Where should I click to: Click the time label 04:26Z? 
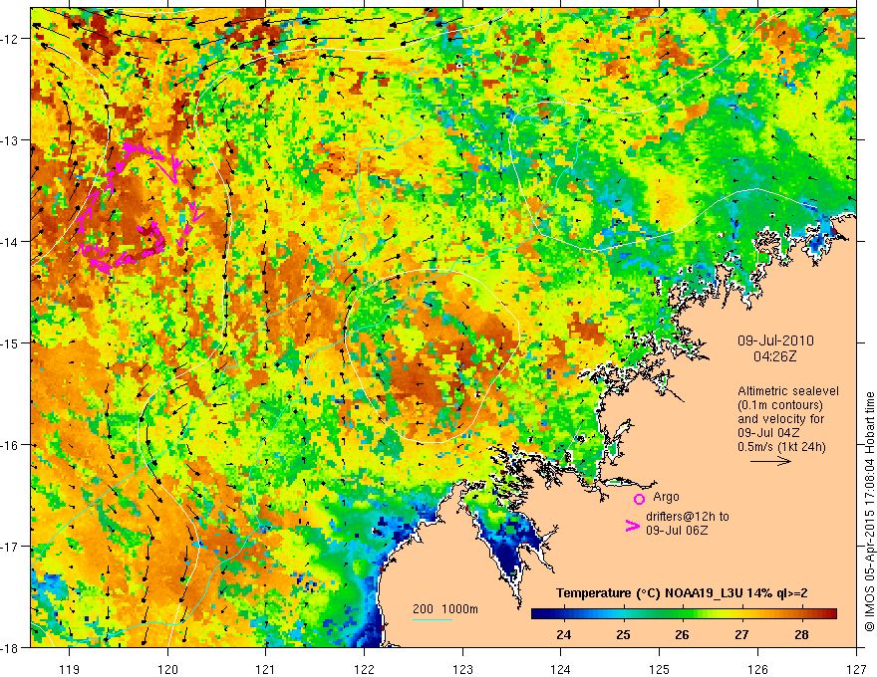[774, 355]
